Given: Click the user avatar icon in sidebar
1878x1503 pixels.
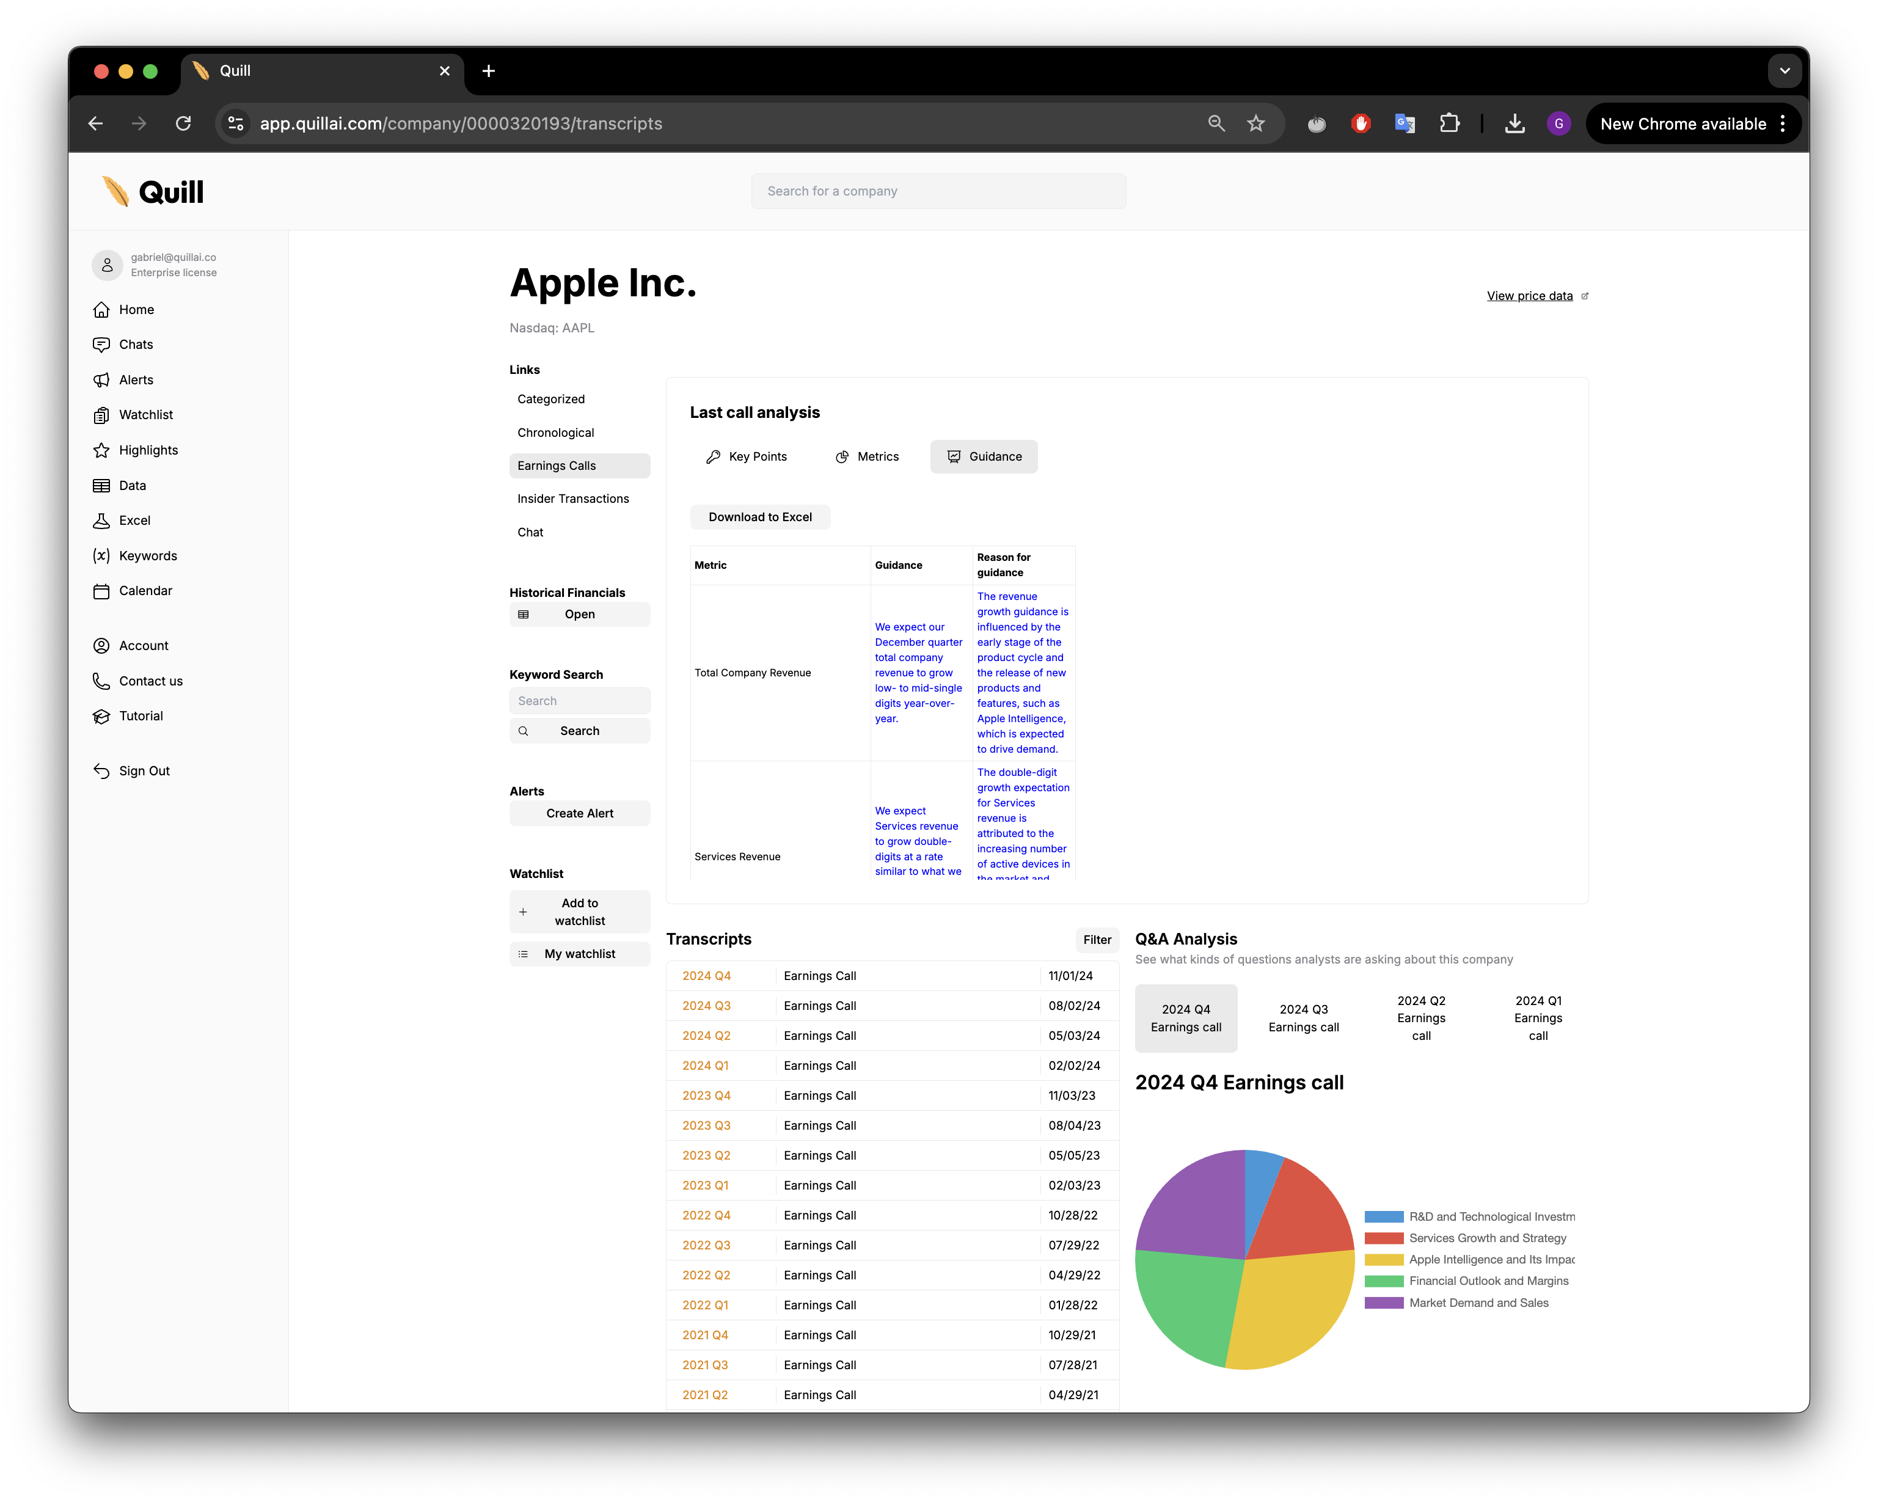Looking at the screenshot, I should (107, 265).
